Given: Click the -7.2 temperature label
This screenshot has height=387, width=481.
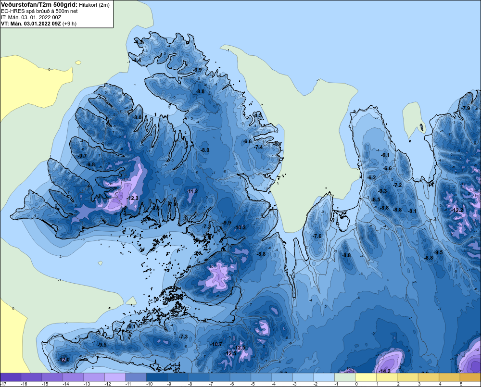Looking at the screenshot, I should (397, 185).
